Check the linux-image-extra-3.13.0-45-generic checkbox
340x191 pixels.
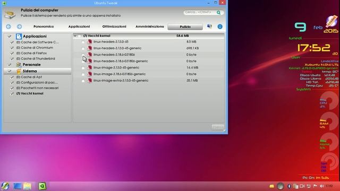[83, 81]
